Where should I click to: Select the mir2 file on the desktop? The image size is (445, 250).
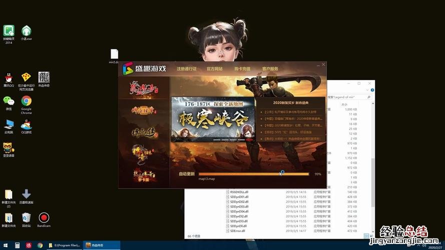coord(113,54)
